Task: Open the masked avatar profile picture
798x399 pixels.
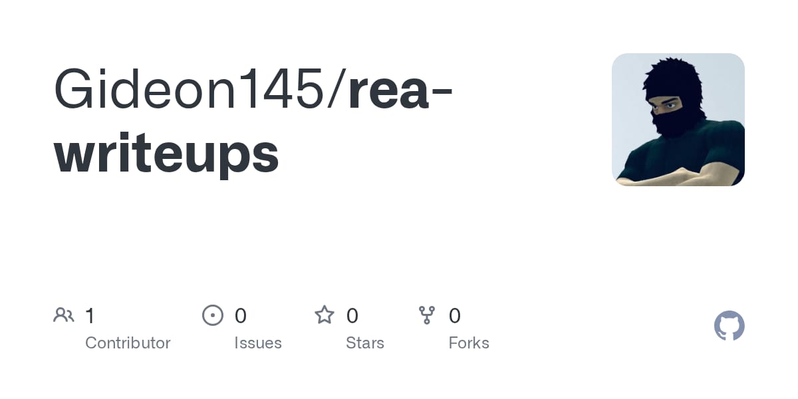Action: point(678,120)
